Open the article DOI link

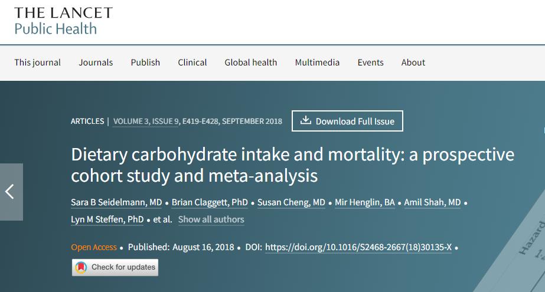[x=358, y=247]
